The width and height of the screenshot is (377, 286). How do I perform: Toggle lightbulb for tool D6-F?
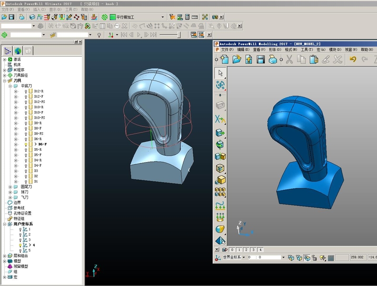click(x=26, y=144)
